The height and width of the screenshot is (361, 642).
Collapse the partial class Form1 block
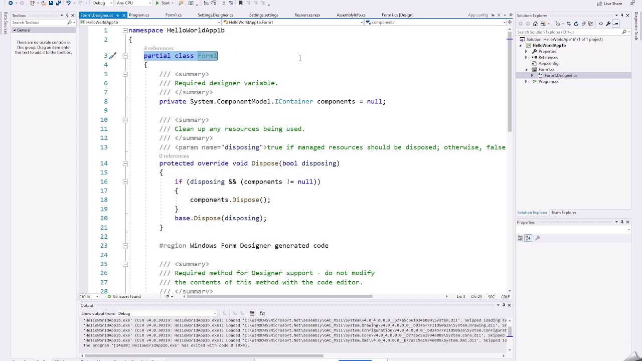point(125,56)
